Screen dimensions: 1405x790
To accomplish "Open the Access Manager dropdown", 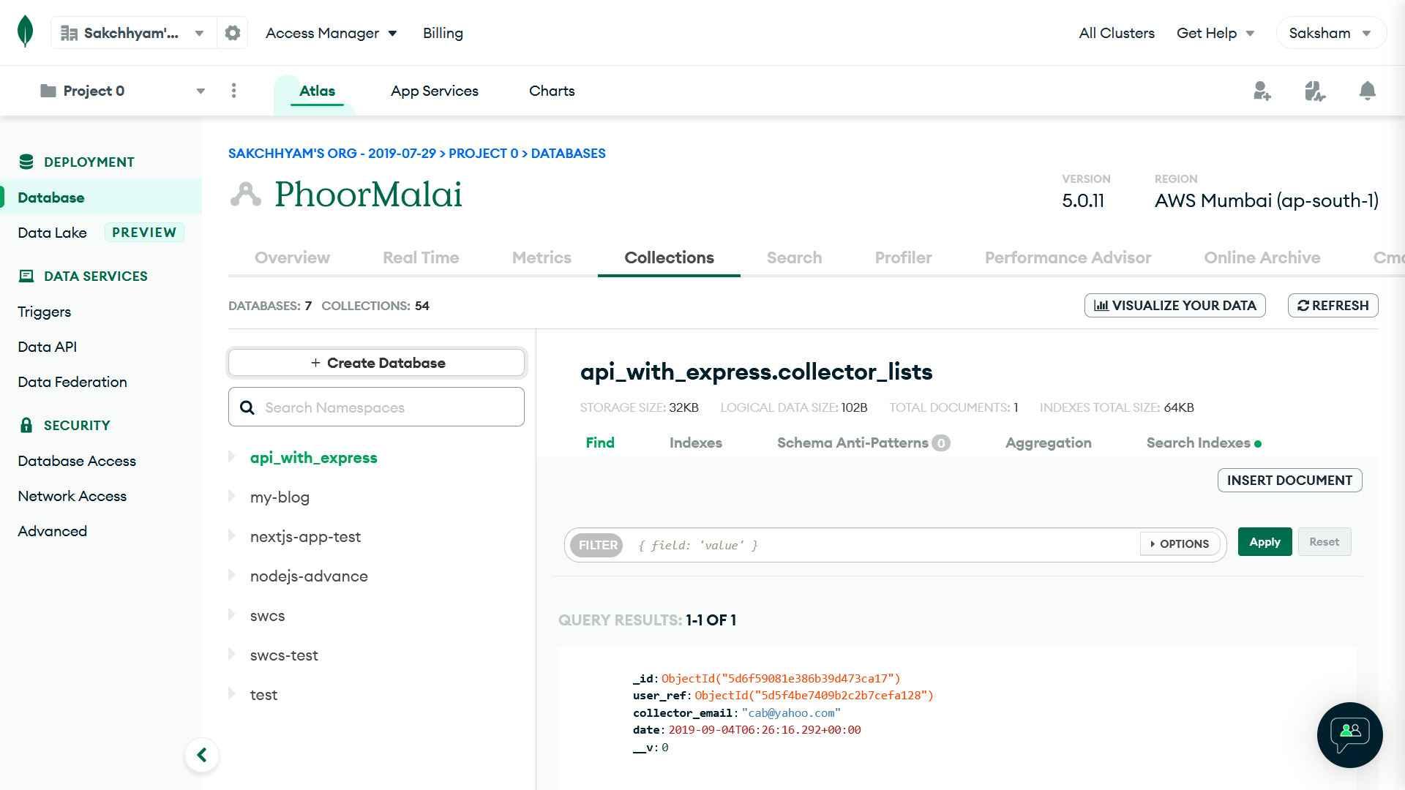I will click(331, 33).
